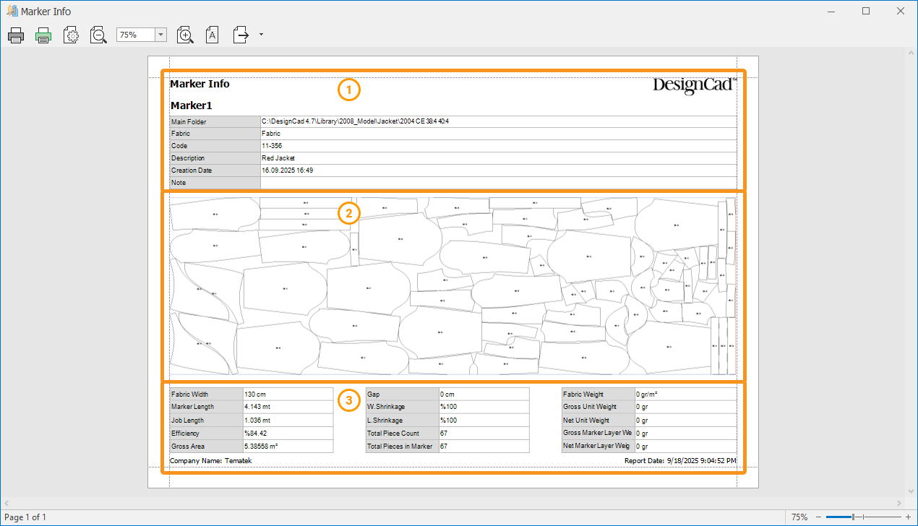918x526 pixels.
Task: Click the zoom in magnifier icon
Action: (185, 35)
